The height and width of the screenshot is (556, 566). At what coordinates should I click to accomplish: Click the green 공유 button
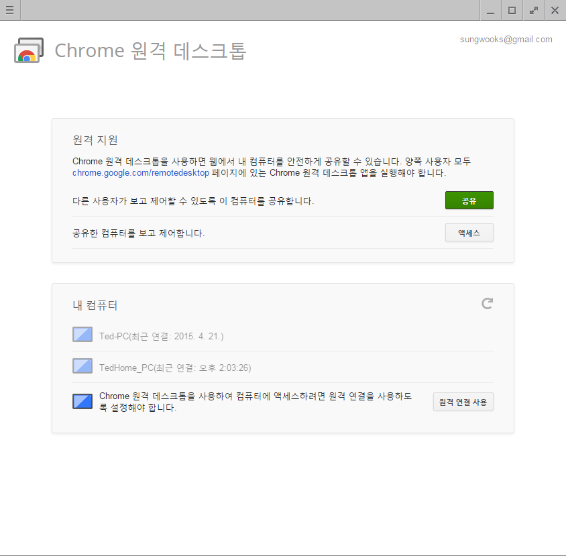click(x=469, y=201)
